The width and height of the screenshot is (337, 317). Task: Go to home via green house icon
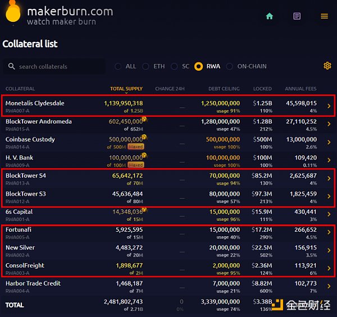tap(269, 16)
